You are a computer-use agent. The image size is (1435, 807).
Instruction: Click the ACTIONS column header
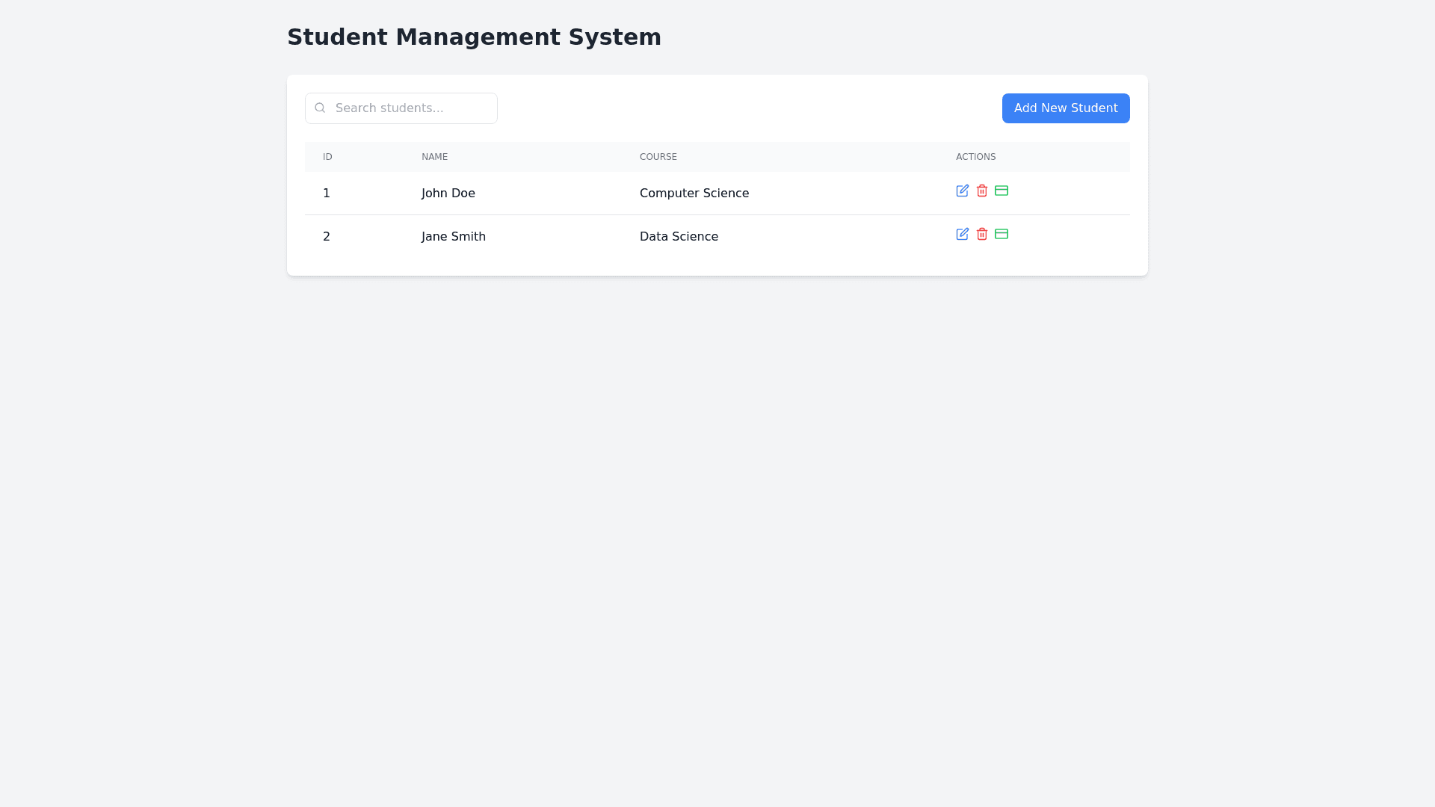(x=975, y=157)
